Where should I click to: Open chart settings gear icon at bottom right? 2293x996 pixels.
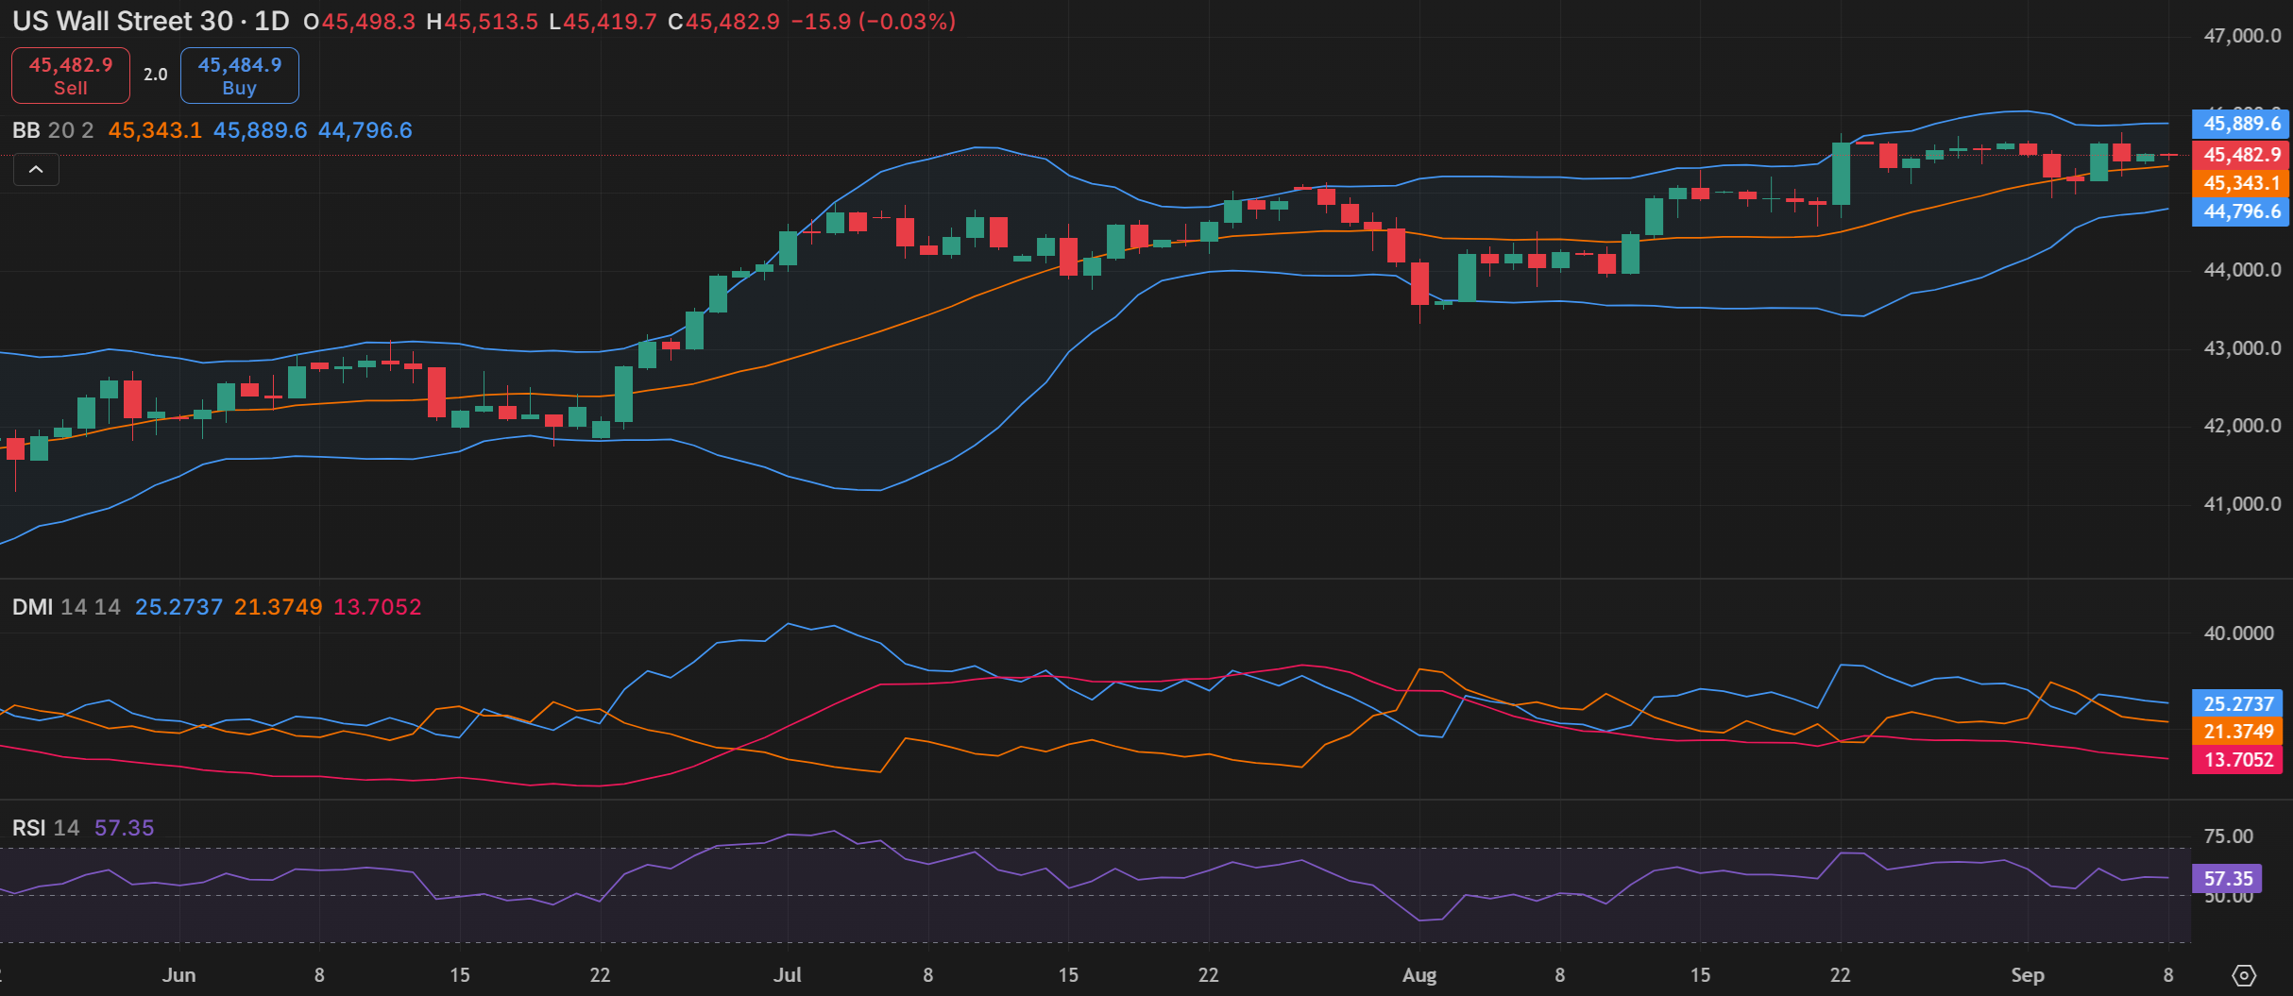click(2244, 975)
